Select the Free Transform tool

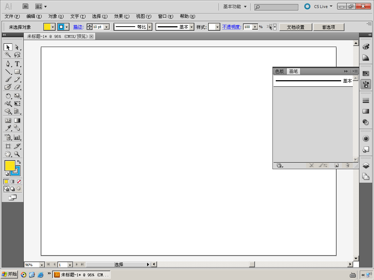click(17, 104)
